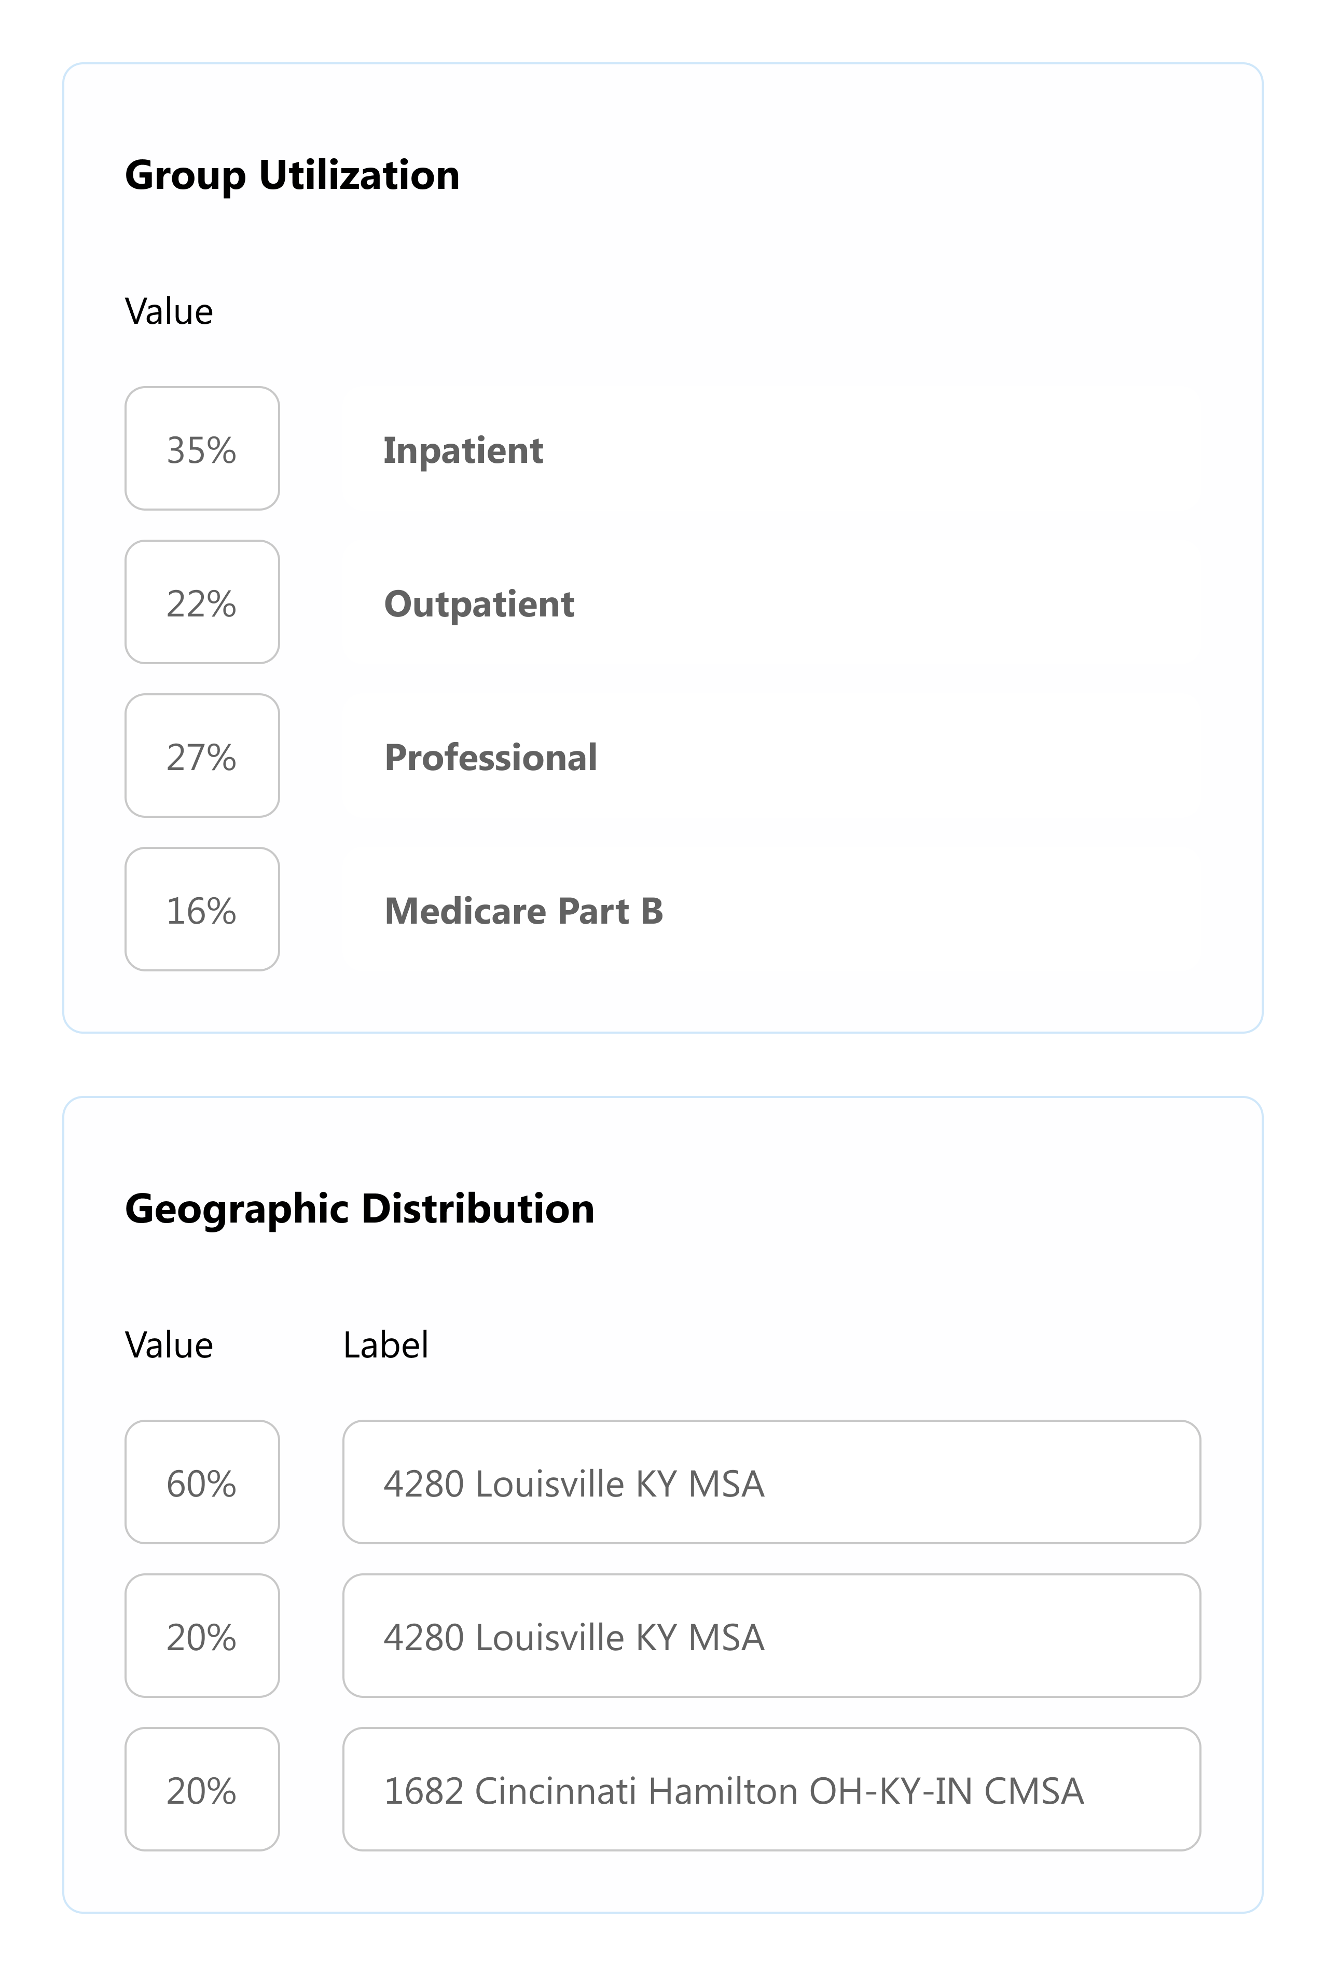1326x1976 pixels.
Task: Edit the 60% geographic value field
Action: (201, 1483)
